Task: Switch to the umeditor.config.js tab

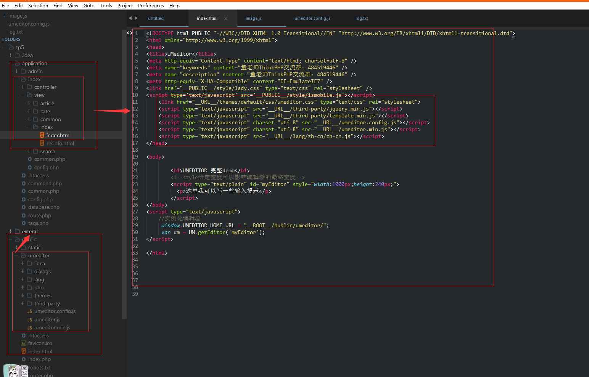Action: pos(312,18)
